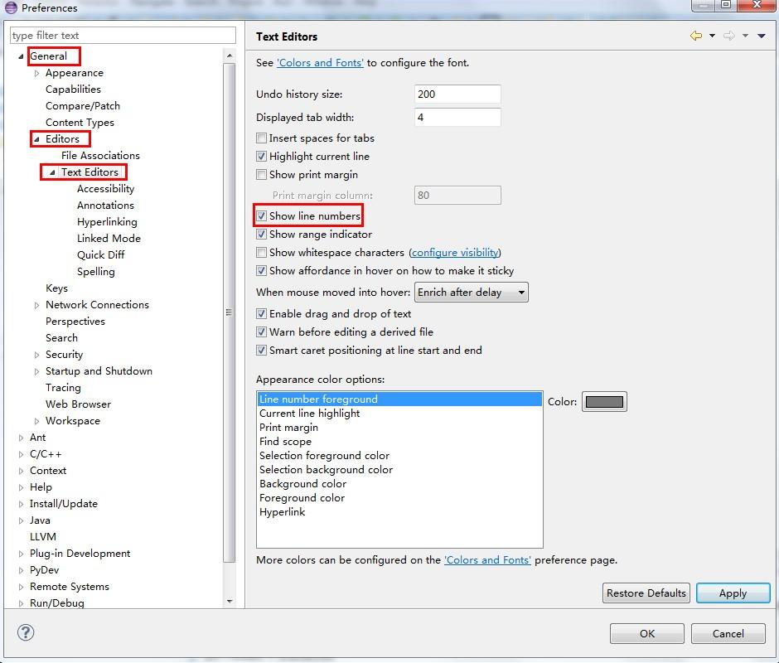Open Content Types preferences
The image size is (779, 663).
pyautogui.click(x=80, y=123)
